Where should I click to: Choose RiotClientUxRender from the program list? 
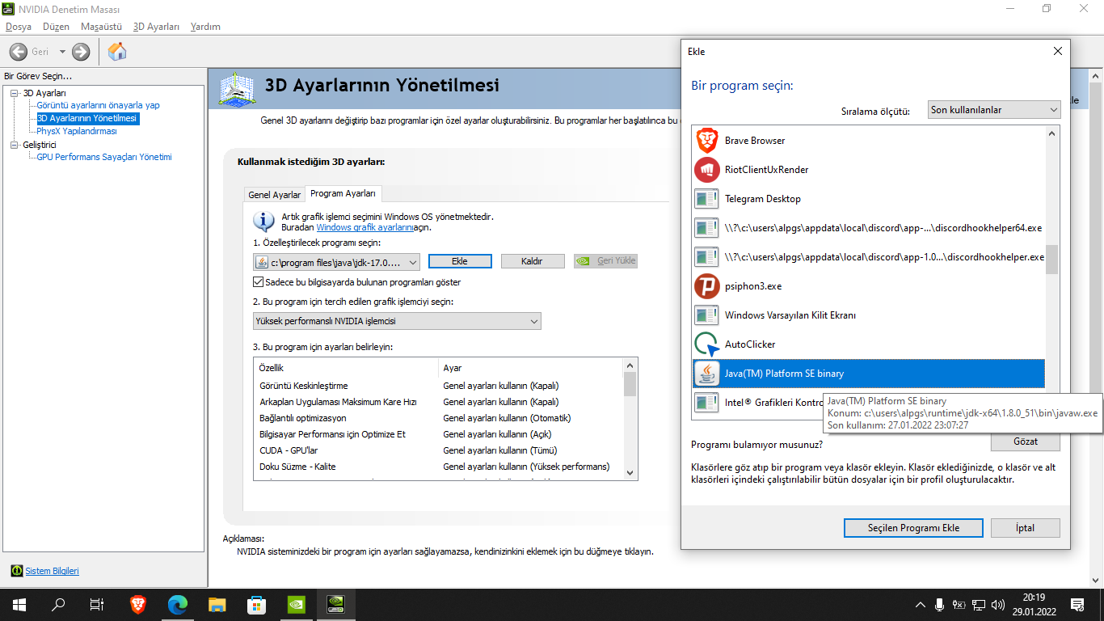(869, 170)
